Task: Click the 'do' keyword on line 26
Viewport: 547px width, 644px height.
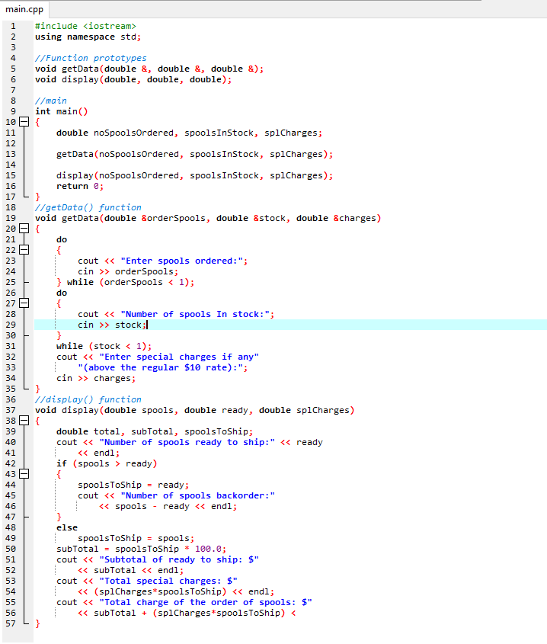Action: click(x=62, y=293)
